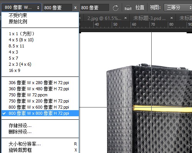Select the 2 x 3 (4 x 6) ratio
The height and width of the screenshot is (153, 192).
pyautogui.click(x=40, y=64)
